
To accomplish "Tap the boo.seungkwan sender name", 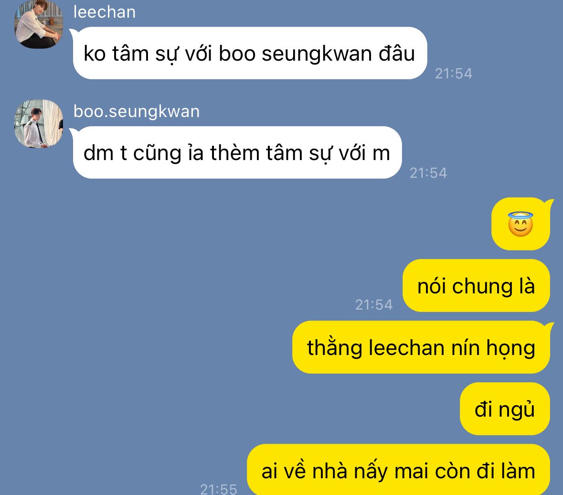I will pos(137,111).
